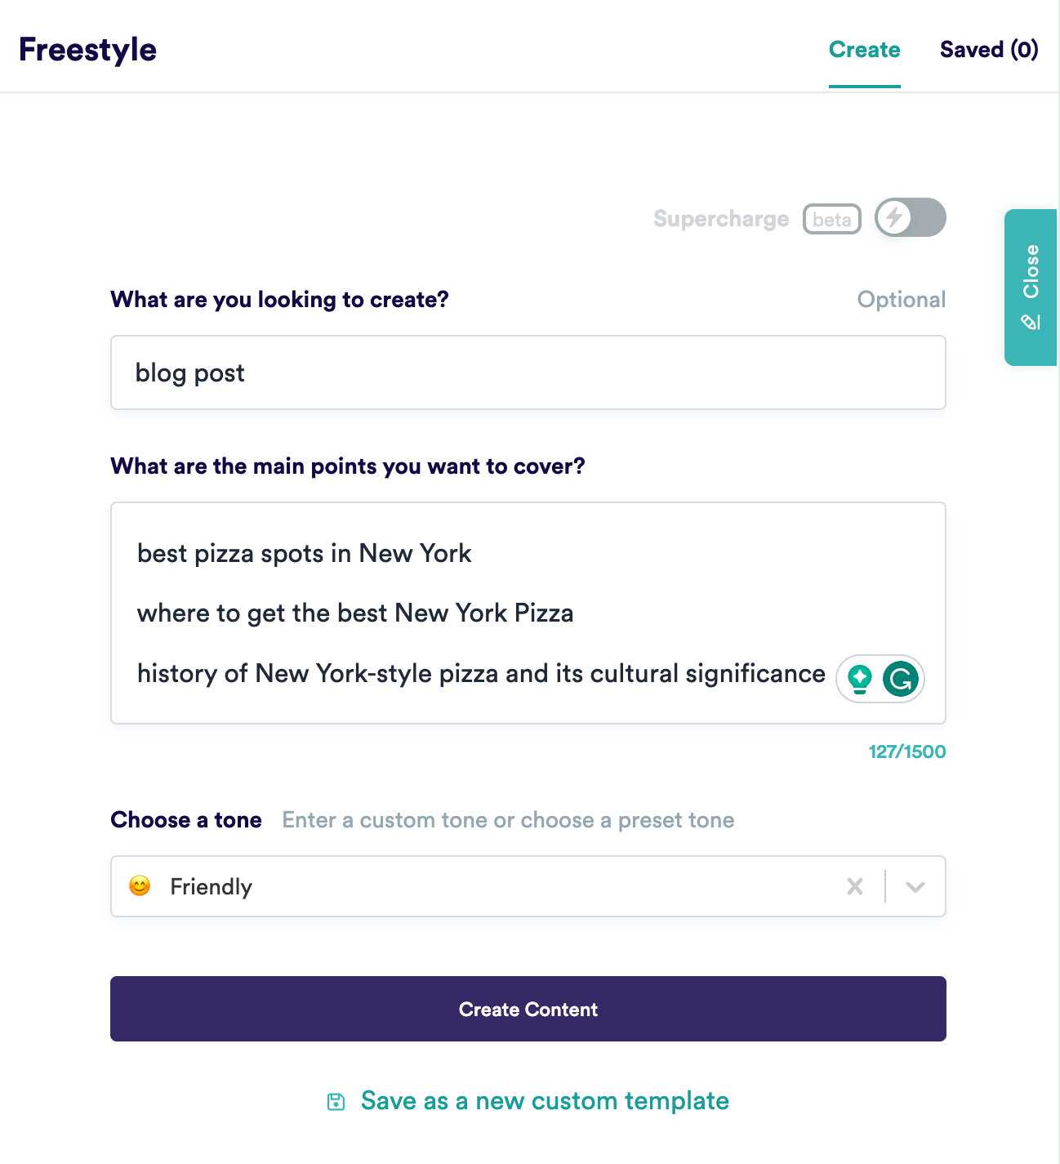
Task: Click the Grammarly G icon in textarea
Action: tap(901, 679)
